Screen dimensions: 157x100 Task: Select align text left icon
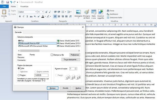pyautogui.click(x=55, y=16)
